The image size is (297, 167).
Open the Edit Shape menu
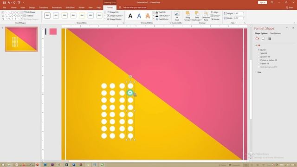click(x=30, y=12)
